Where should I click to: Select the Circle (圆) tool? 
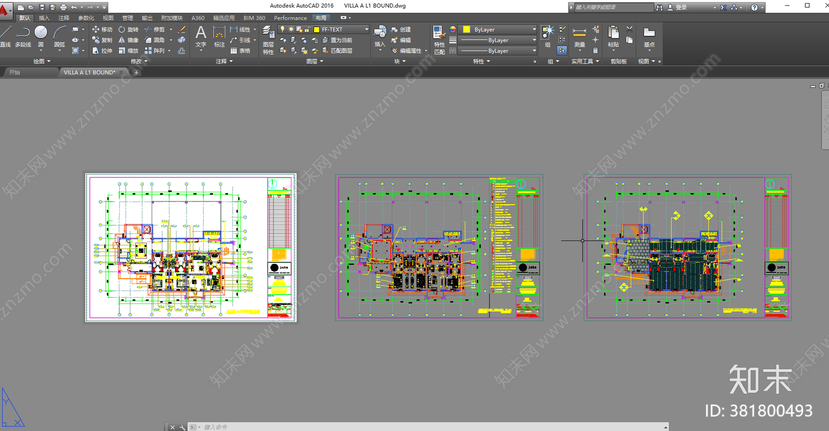tap(41, 36)
